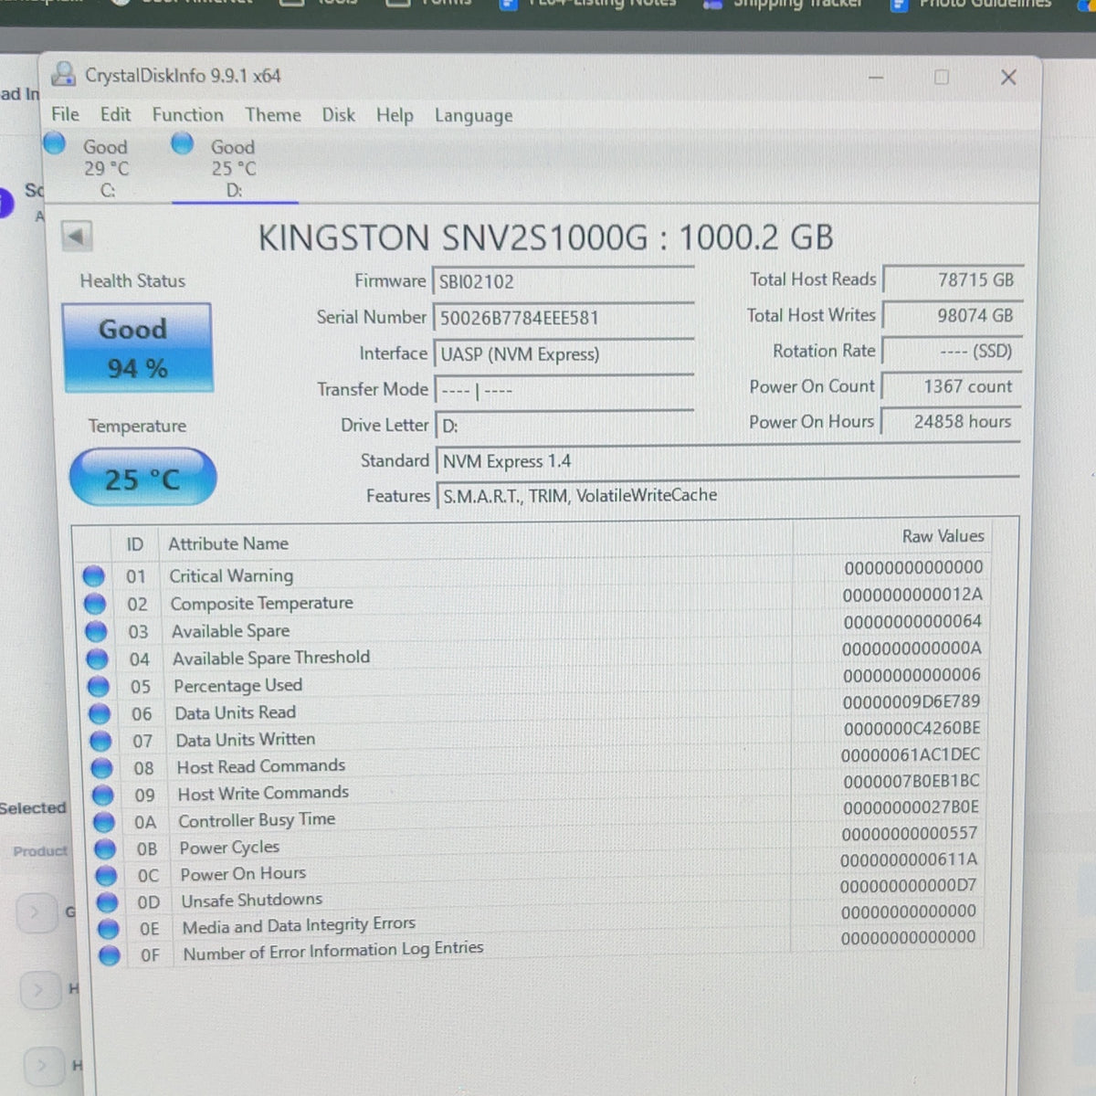This screenshot has width=1096, height=1096.
Task: Click the status orb for Error Information Log Entries
Action: click(x=110, y=955)
